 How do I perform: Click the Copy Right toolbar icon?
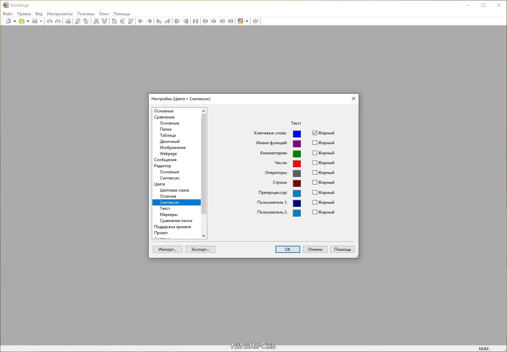[x=141, y=21]
